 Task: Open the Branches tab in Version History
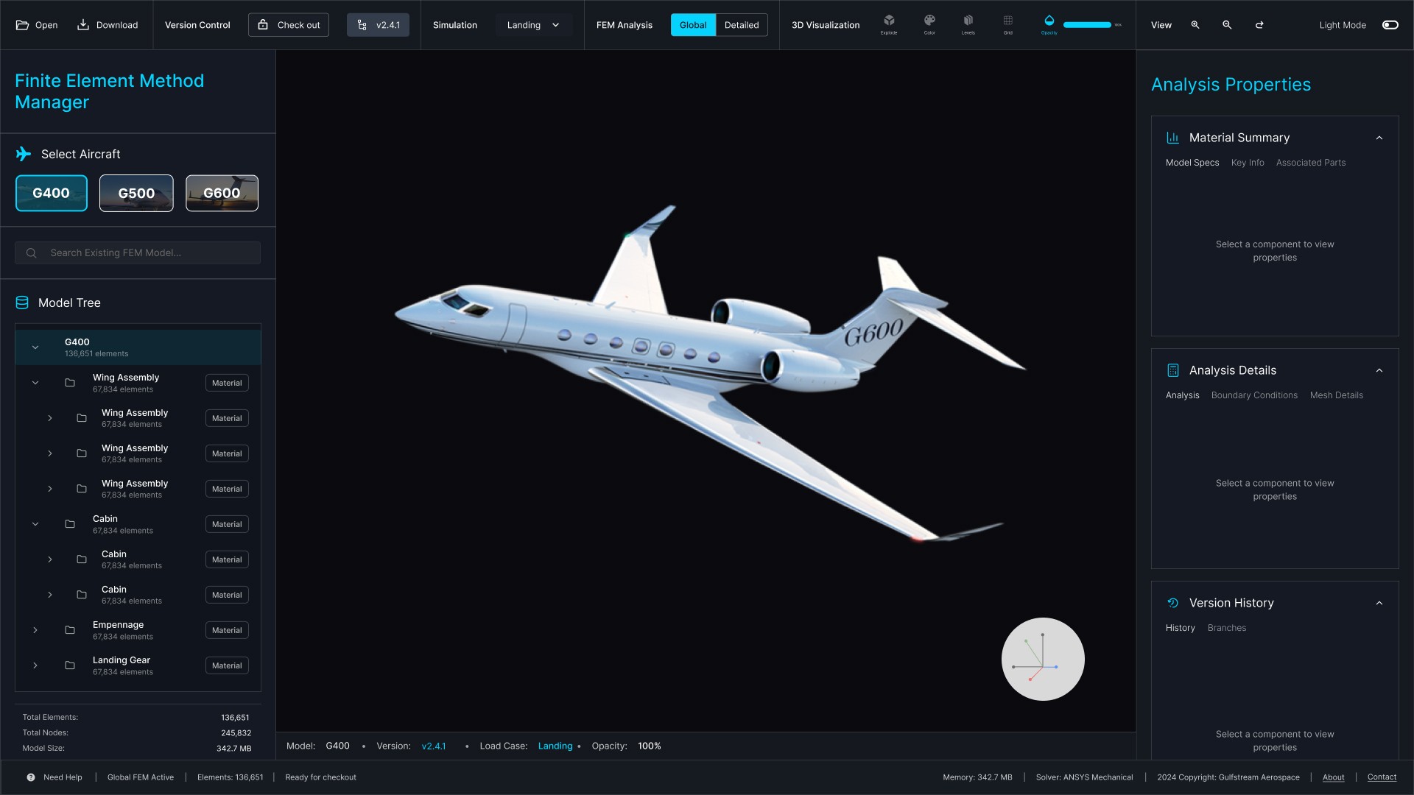(x=1226, y=628)
